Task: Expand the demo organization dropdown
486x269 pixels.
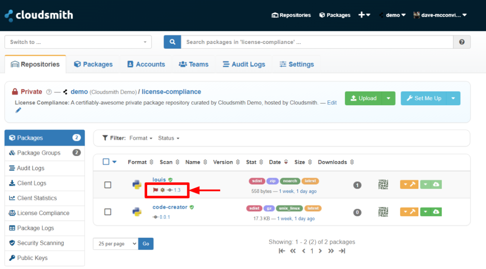Action: click(392, 15)
